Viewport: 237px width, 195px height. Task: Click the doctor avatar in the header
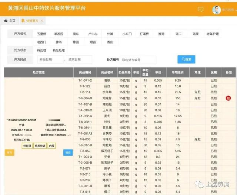click(x=216, y=10)
